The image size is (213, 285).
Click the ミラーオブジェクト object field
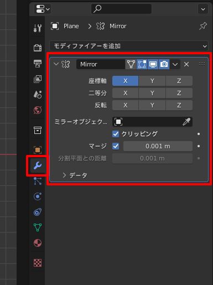click(152, 122)
